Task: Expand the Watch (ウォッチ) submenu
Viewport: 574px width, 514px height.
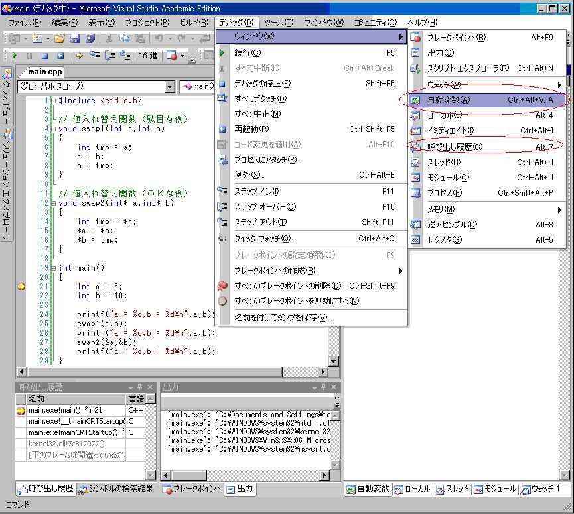Action: (x=488, y=85)
